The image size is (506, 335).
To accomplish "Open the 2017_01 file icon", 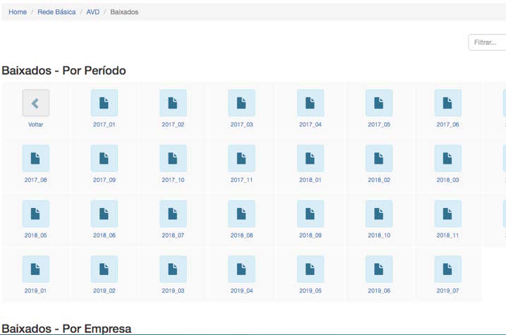I will coord(104,103).
